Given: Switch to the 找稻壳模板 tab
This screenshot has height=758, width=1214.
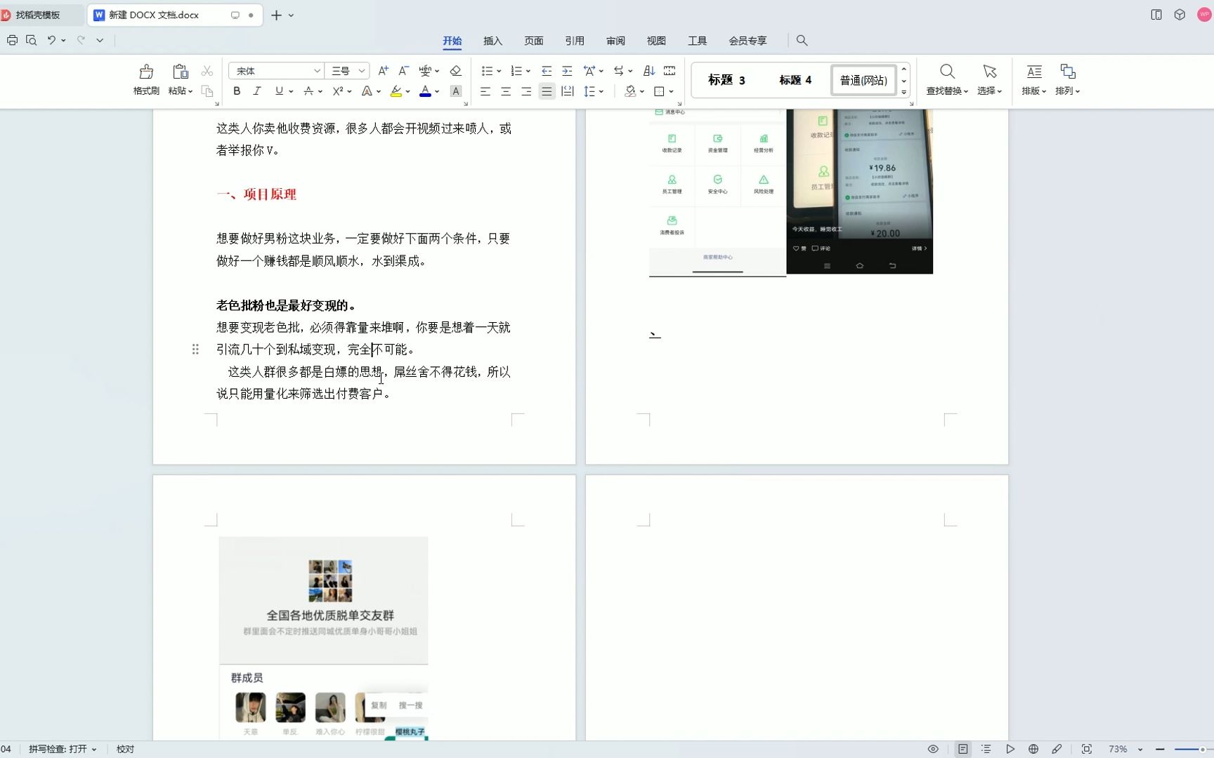Looking at the screenshot, I should 37,15.
